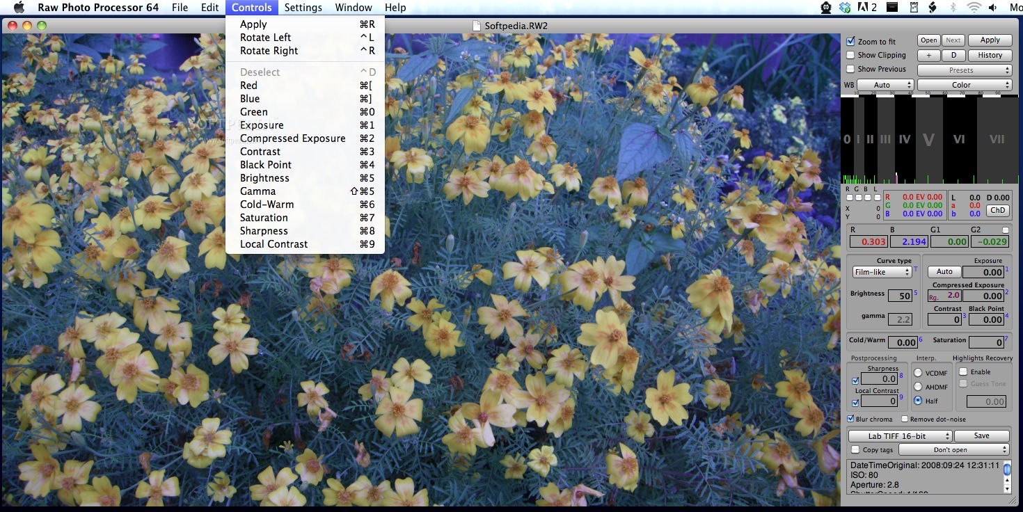Click the Contrast value field
This screenshot has width=1023, height=512.
tap(944, 320)
